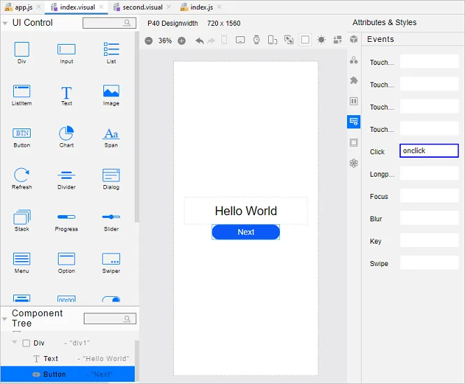Select the List control icon
The width and height of the screenshot is (465, 384).
click(111, 50)
